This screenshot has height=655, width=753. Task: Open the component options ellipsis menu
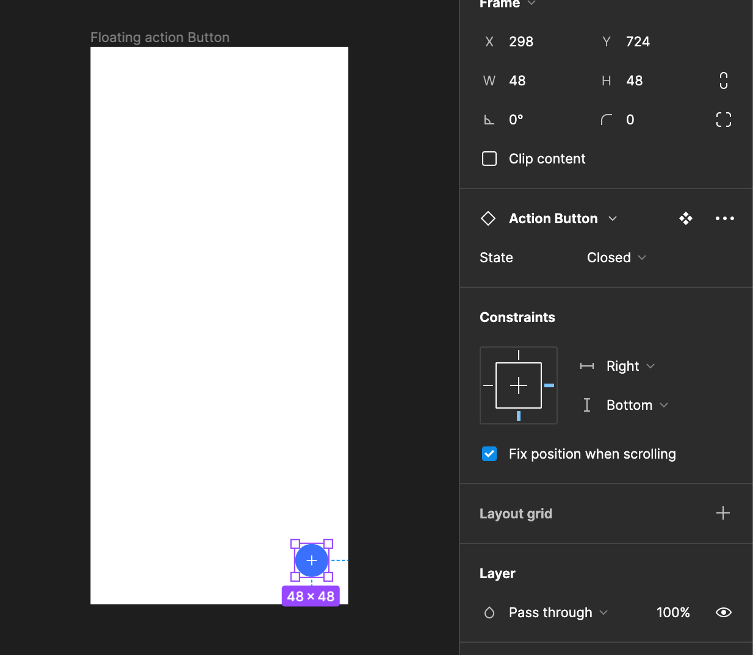coord(724,218)
